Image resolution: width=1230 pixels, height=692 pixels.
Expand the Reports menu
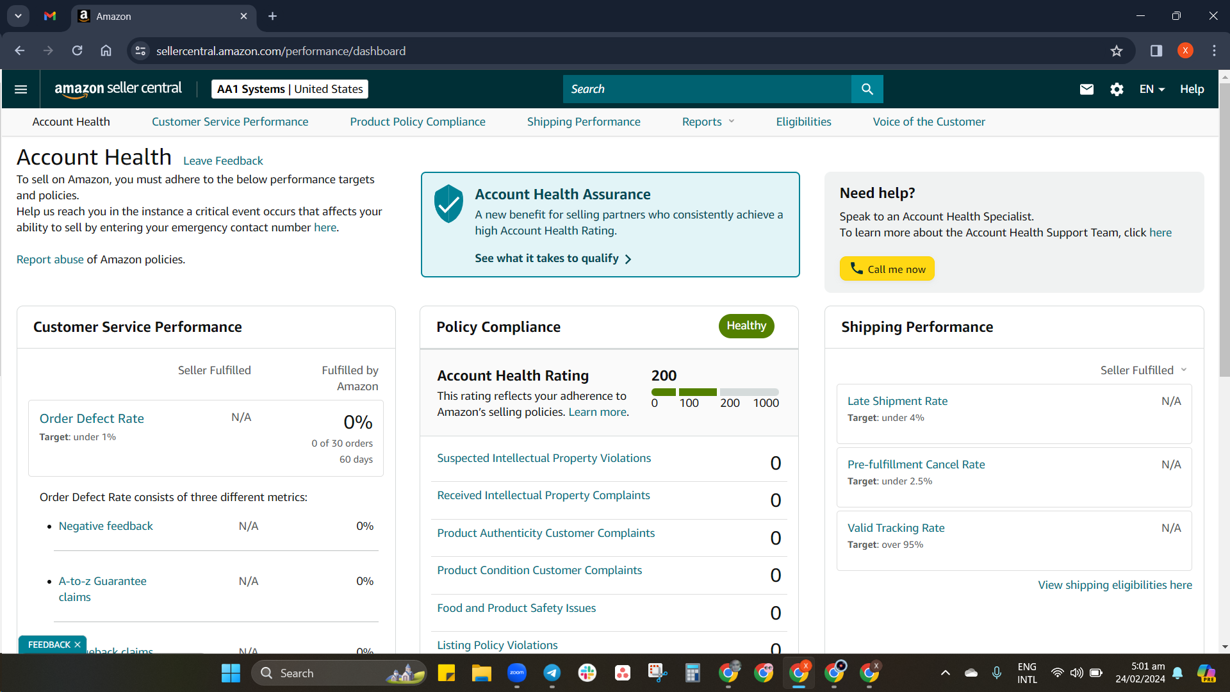coord(708,122)
